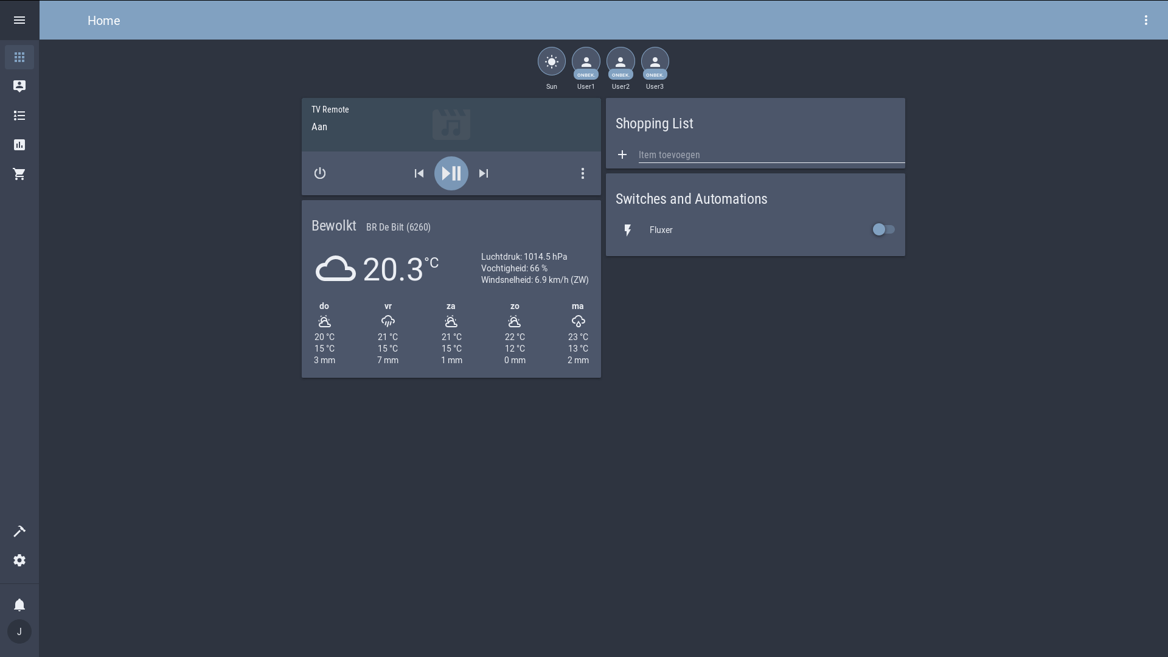Open the Map icon in sidebar
Viewport: 1168px width, 657px height.
19,86
